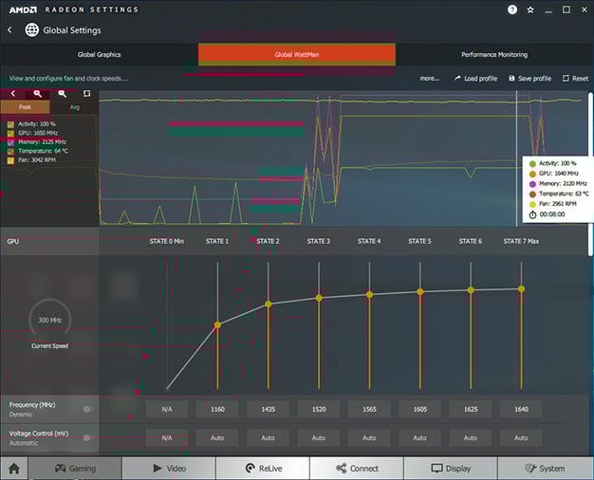
Task: Click State 3 frequency field showing 1520
Action: 318,409
